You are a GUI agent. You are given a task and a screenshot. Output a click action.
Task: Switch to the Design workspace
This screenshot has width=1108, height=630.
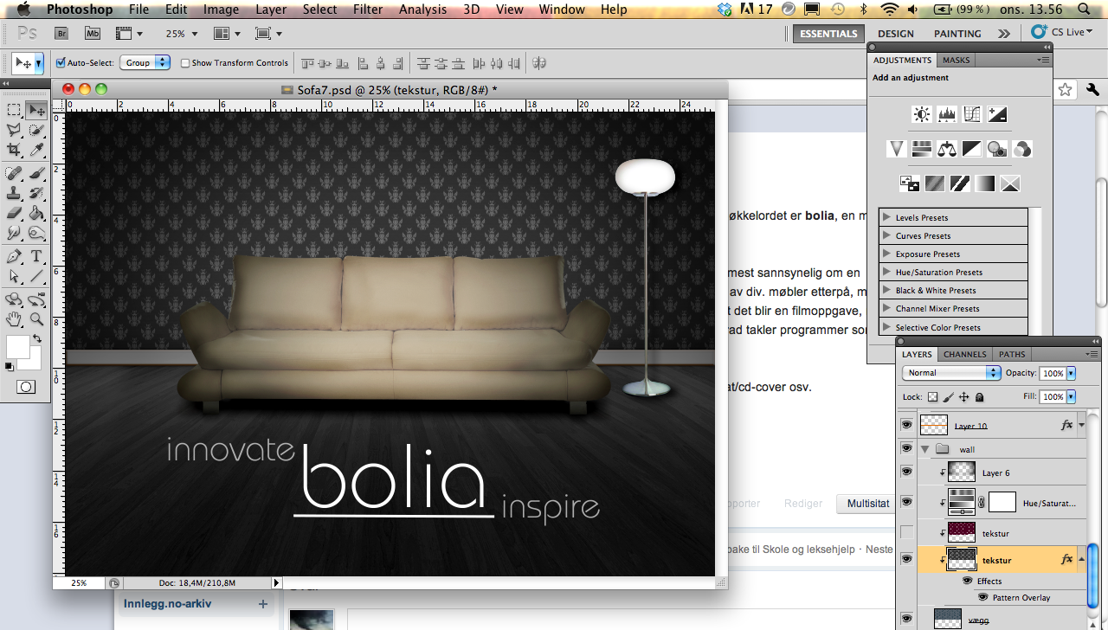click(x=895, y=33)
